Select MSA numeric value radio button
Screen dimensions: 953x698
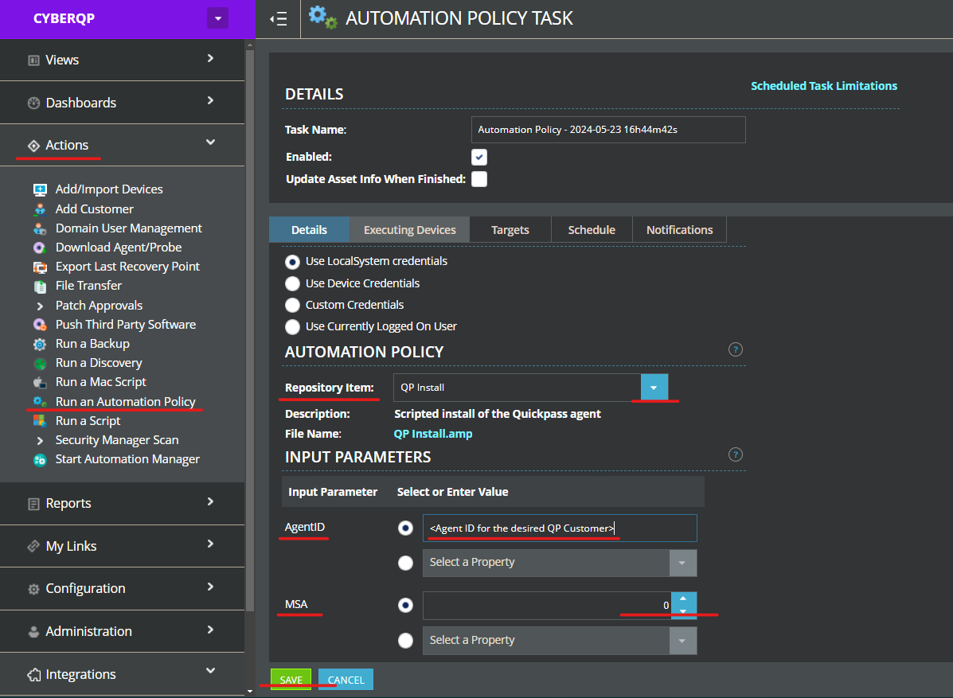coord(405,606)
